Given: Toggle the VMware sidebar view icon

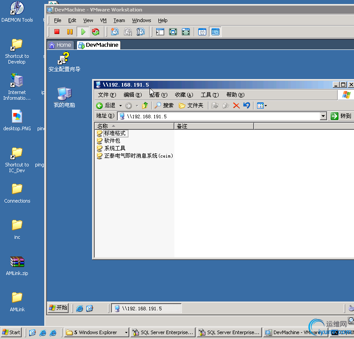Looking at the screenshot, I should [160, 32].
